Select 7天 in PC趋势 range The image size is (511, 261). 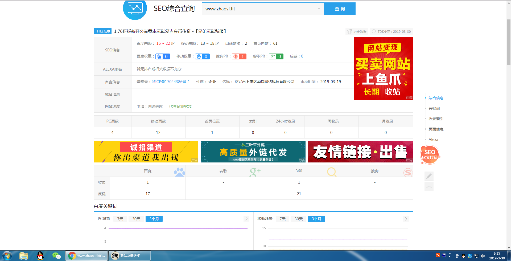[120, 219]
